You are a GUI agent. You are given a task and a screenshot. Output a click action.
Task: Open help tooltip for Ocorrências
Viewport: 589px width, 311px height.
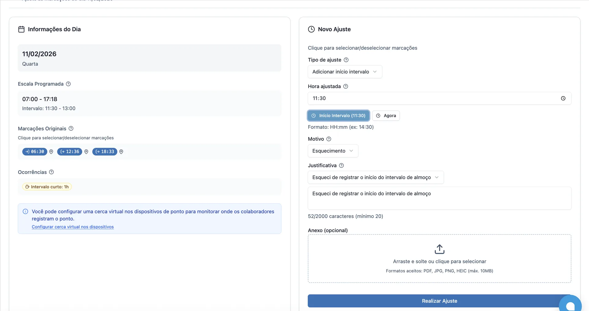pyautogui.click(x=51, y=172)
